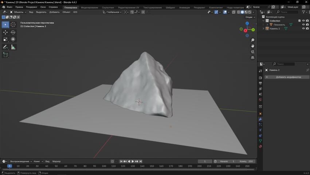Open the Modifiers wrench tab
Screen dimensions: 310x175
coord(260,119)
